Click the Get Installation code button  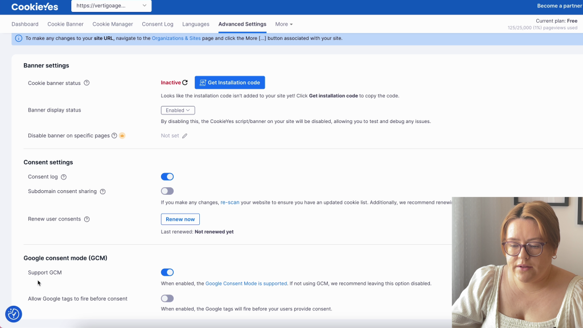229,83
